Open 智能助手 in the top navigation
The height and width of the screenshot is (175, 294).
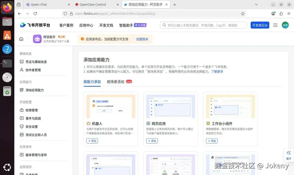click(x=126, y=25)
